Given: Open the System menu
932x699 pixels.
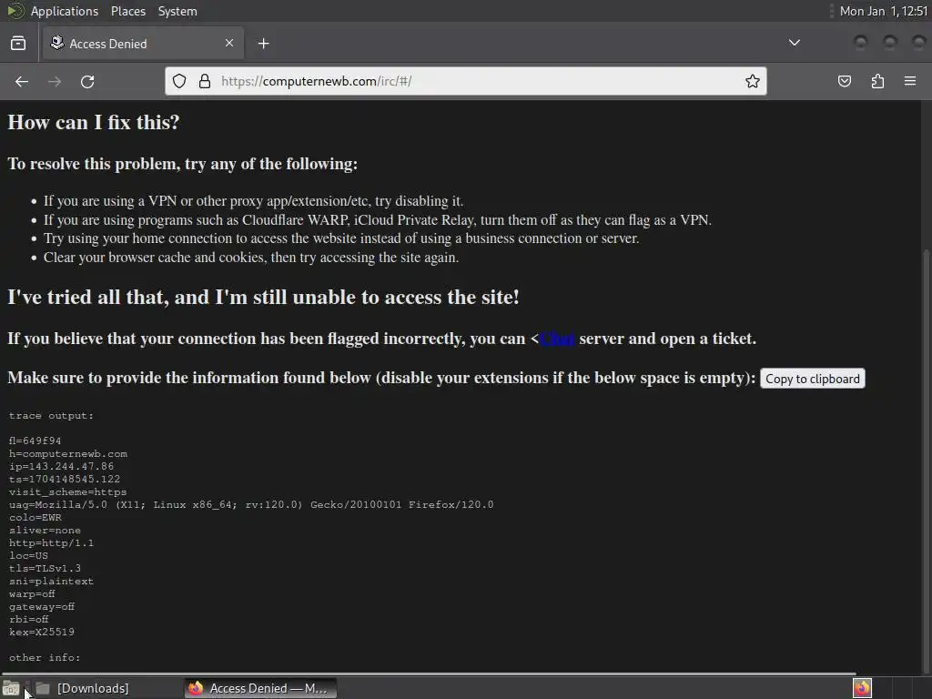Looking at the screenshot, I should click(177, 11).
